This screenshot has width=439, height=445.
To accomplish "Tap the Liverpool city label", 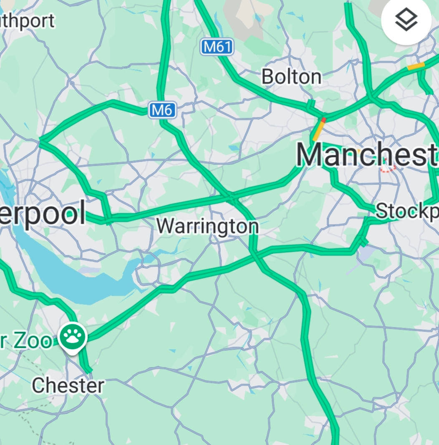I will (x=43, y=213).
